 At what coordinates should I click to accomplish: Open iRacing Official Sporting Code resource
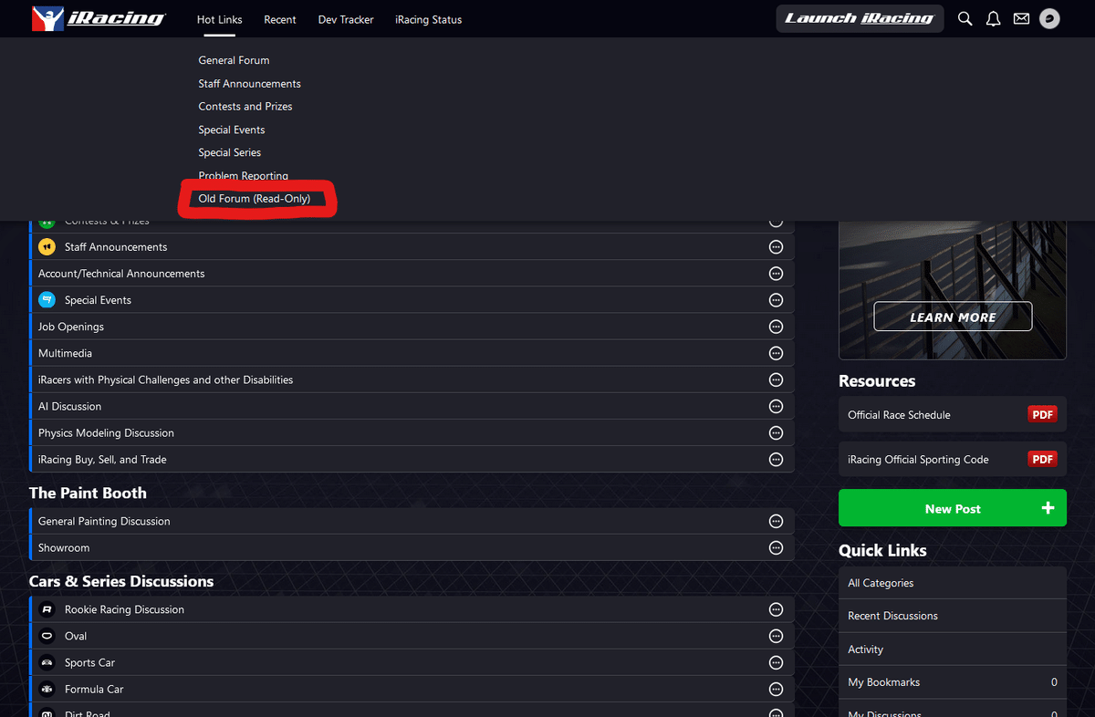pos(953,459)
